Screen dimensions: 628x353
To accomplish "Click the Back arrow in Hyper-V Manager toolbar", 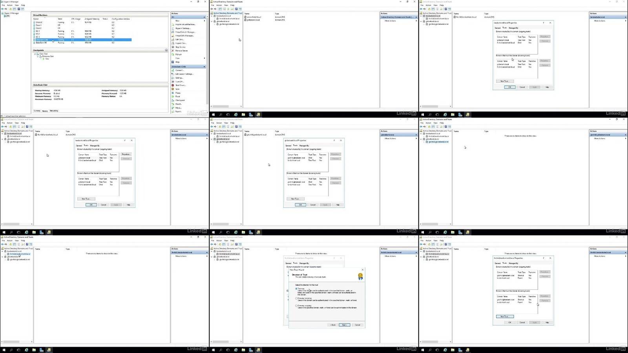I will click(2, 9).
